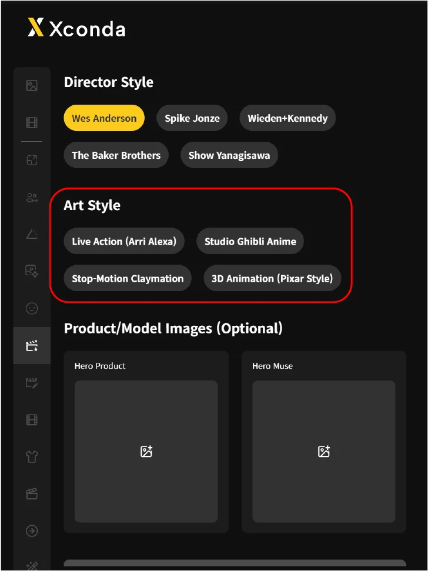Choose the Show Yanagisawa director style
The width and height of the screenshot is (428, 574).
pos(229,155)
